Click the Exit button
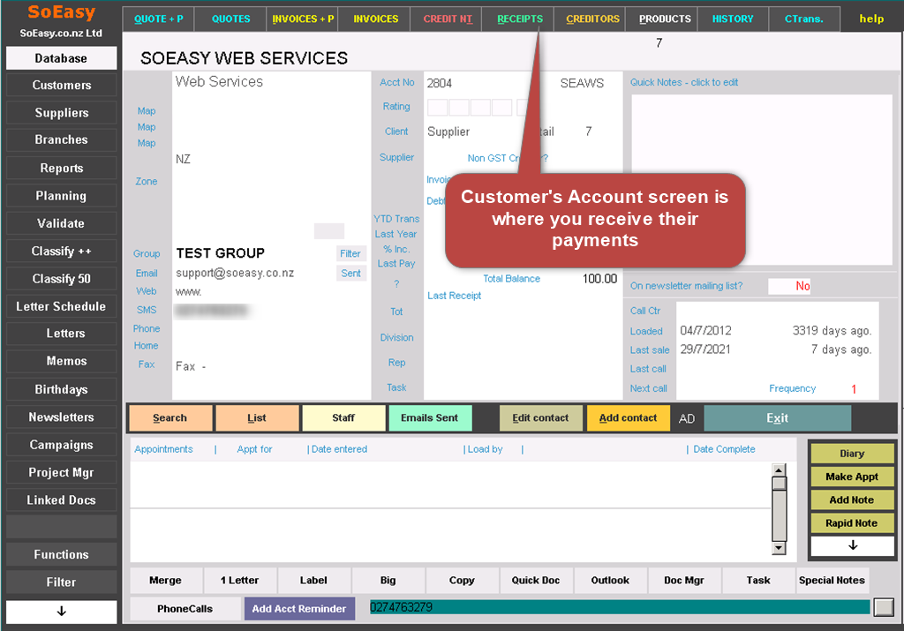 777,418
